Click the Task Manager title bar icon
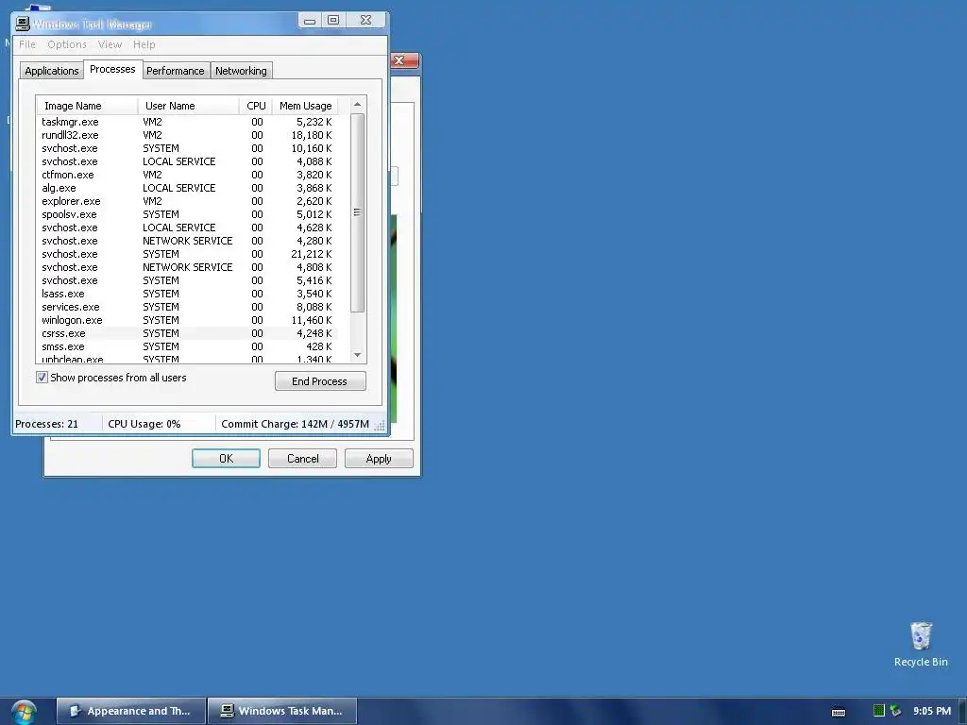Image resolution: width=967 pixels, height=725 pixels. click(23, 24)
